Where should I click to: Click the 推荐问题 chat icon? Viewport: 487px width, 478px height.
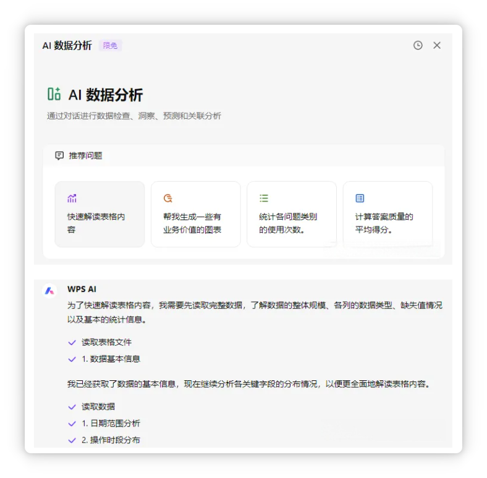coord(59,155)
